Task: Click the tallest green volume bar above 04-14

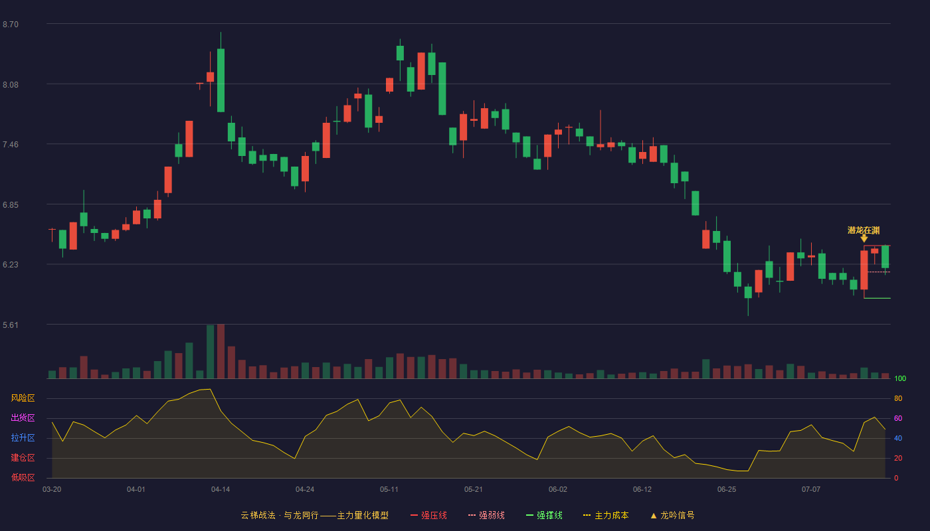Action: [x=210, y=352]
